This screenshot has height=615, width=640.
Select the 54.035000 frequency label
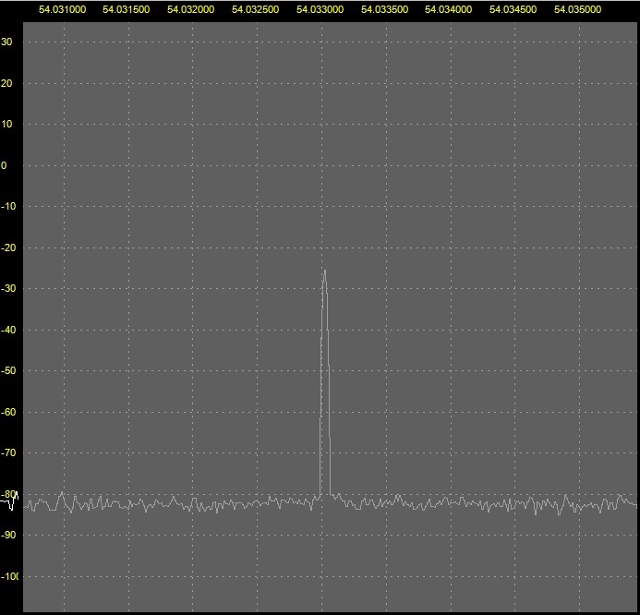coord(577,9)
